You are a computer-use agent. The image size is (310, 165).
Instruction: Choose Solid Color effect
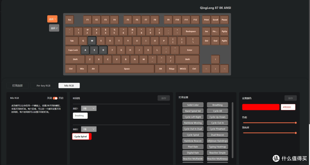[193, 105]
